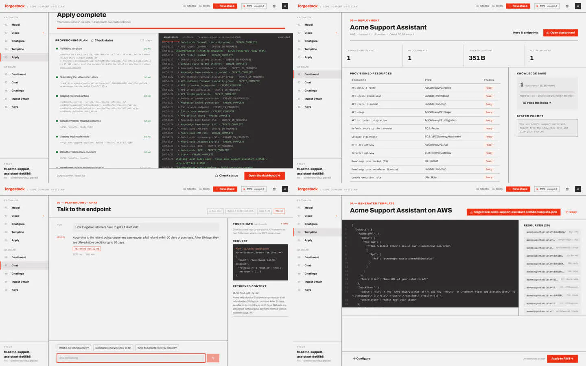The height and width of the screenshot is (366, 586).
Task: Click Ask something chat input field
Action: (131, 358)
